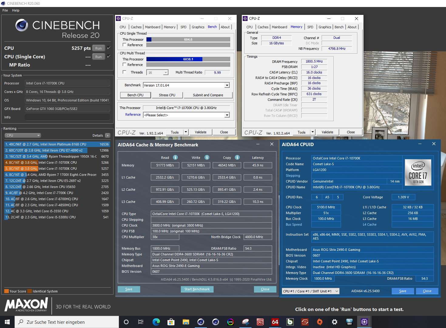Screen dimensions: 446x328
Task: Launch Microsoft Edge from the taskbar
Action: point(156,322)
